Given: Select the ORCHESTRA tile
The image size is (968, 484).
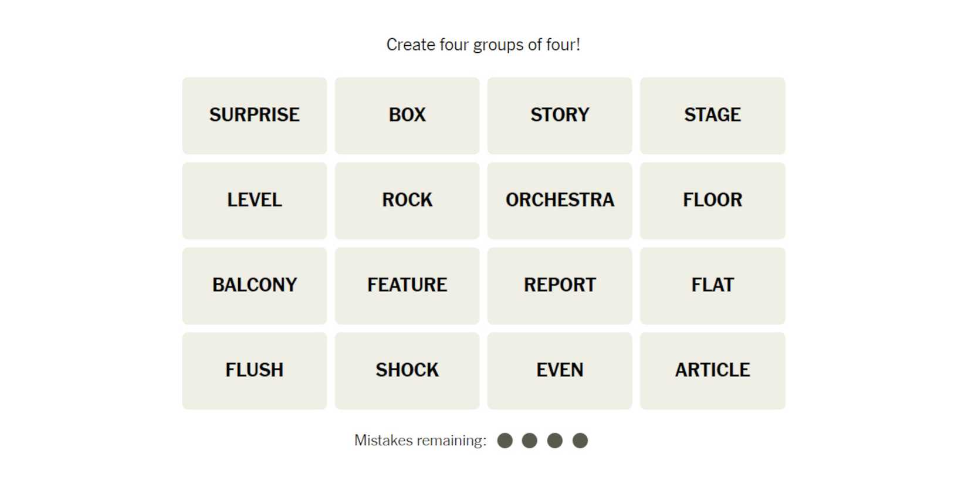Looking at the screenshot, I should pyautogui.click(x=560, y=201).
